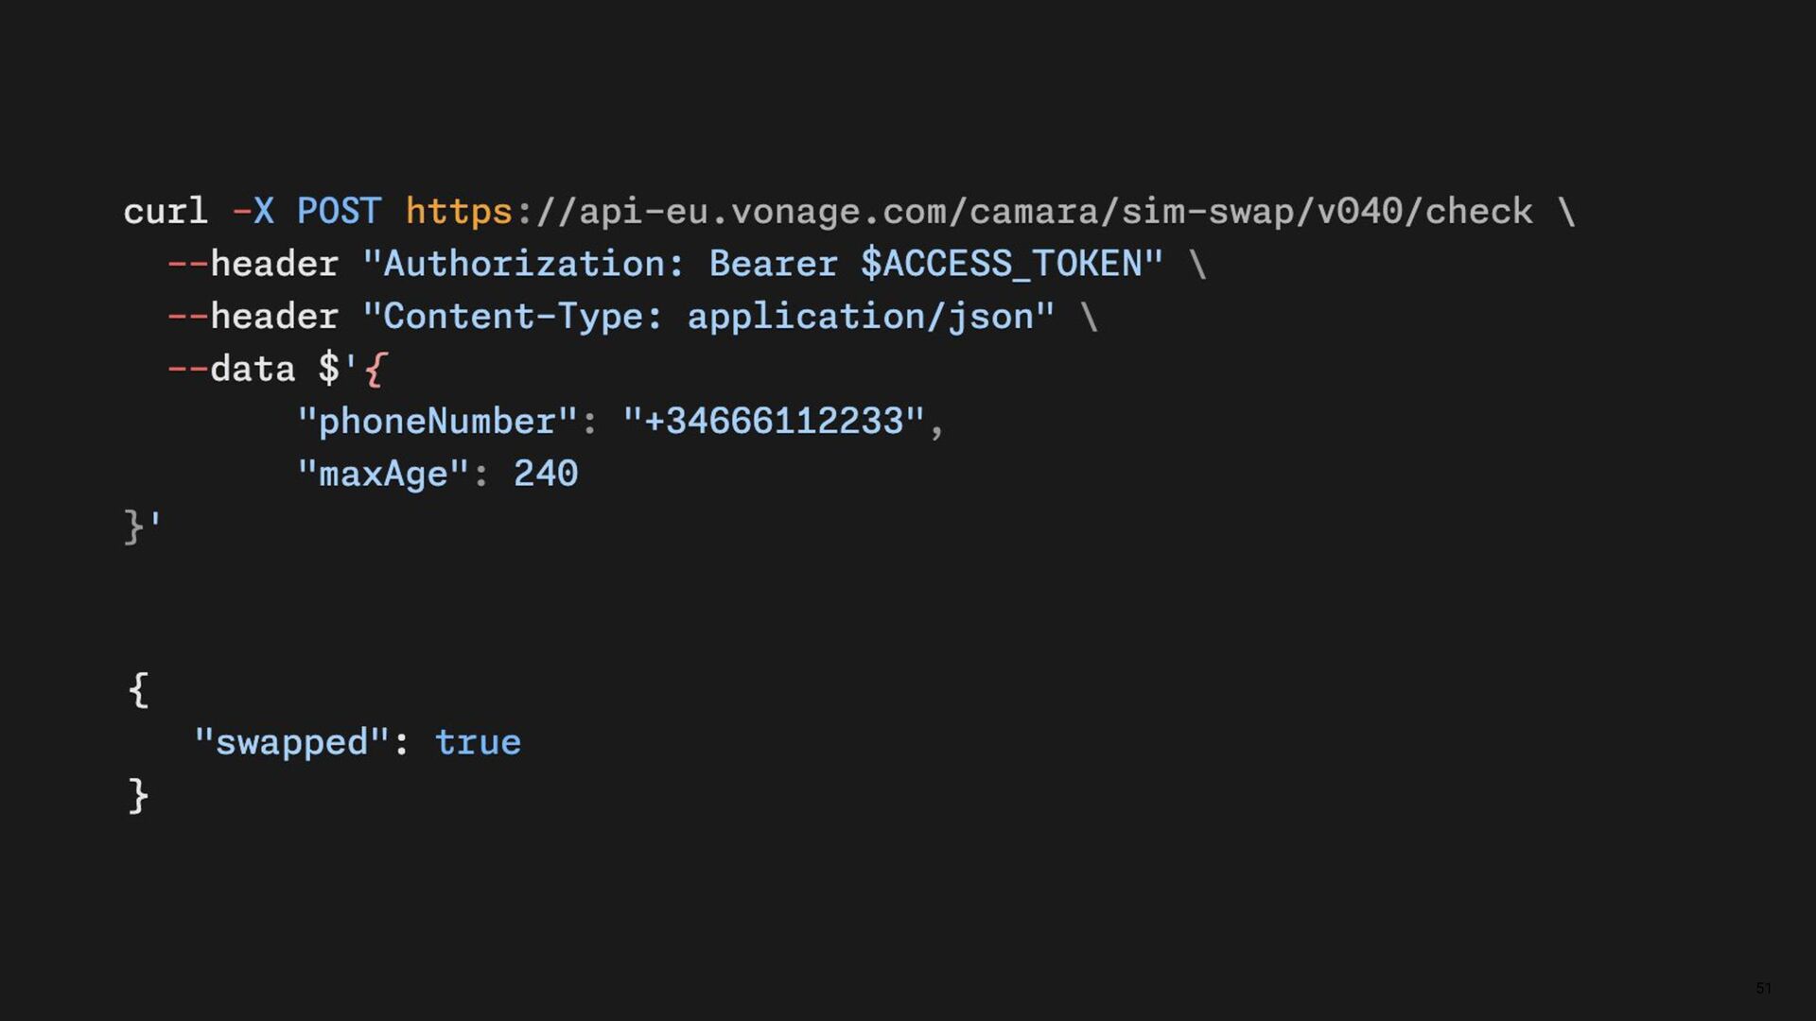Open the api-eu.vonage.com sim-swap check URL
The image size is (1816, 1021).
tap(969, 211)
